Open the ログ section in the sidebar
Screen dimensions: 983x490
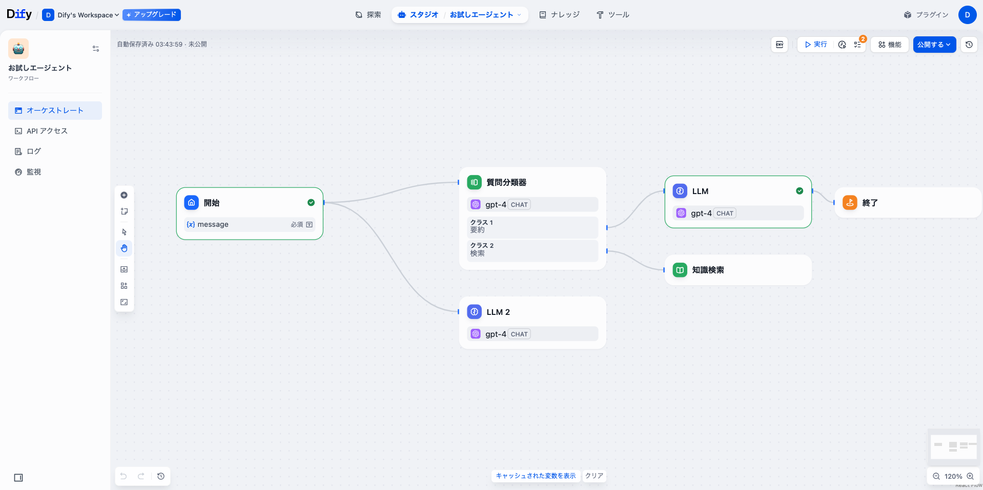[34, 151]
